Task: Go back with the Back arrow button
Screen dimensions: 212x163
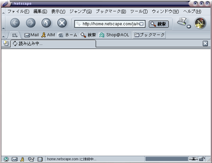Action: pos(15,23)
